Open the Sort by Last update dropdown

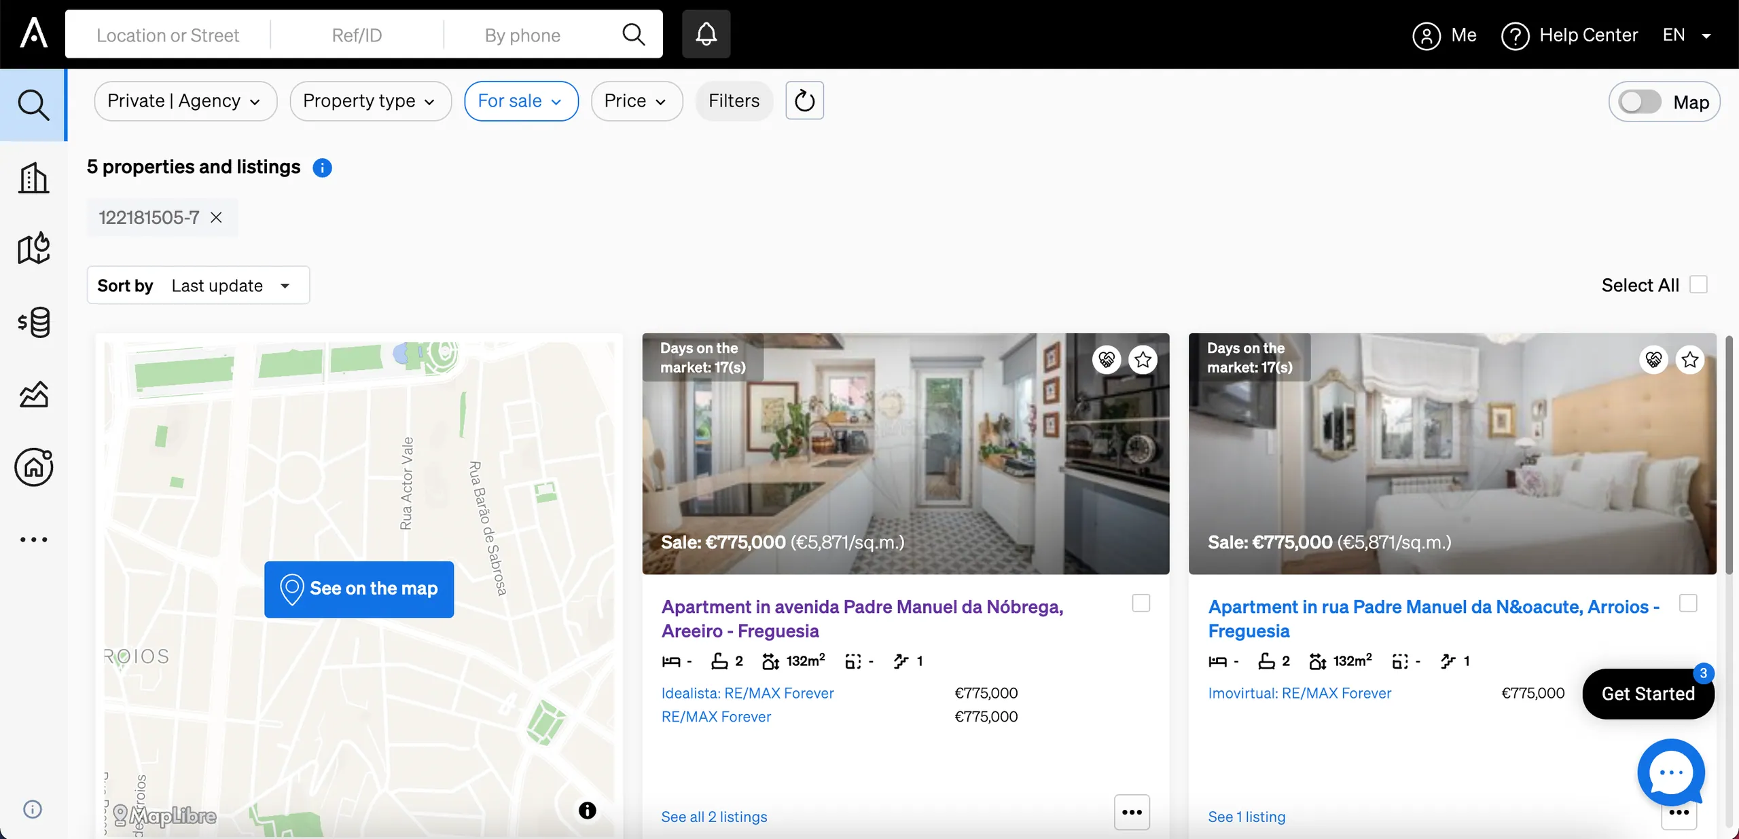click(x=198, y=285)
